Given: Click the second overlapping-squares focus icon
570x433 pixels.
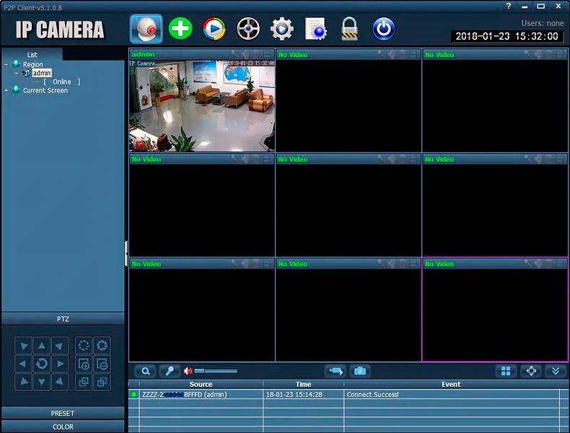Looking at the screenshot, I should click(102, 382).
